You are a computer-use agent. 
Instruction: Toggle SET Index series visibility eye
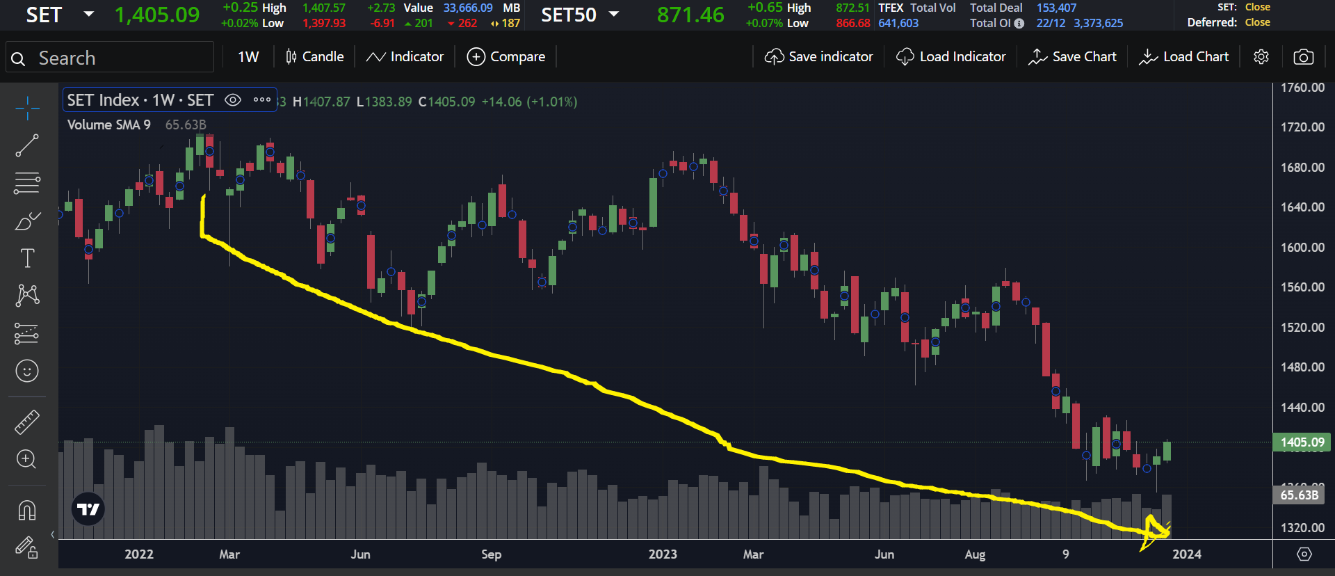click(x=233, y=100)
